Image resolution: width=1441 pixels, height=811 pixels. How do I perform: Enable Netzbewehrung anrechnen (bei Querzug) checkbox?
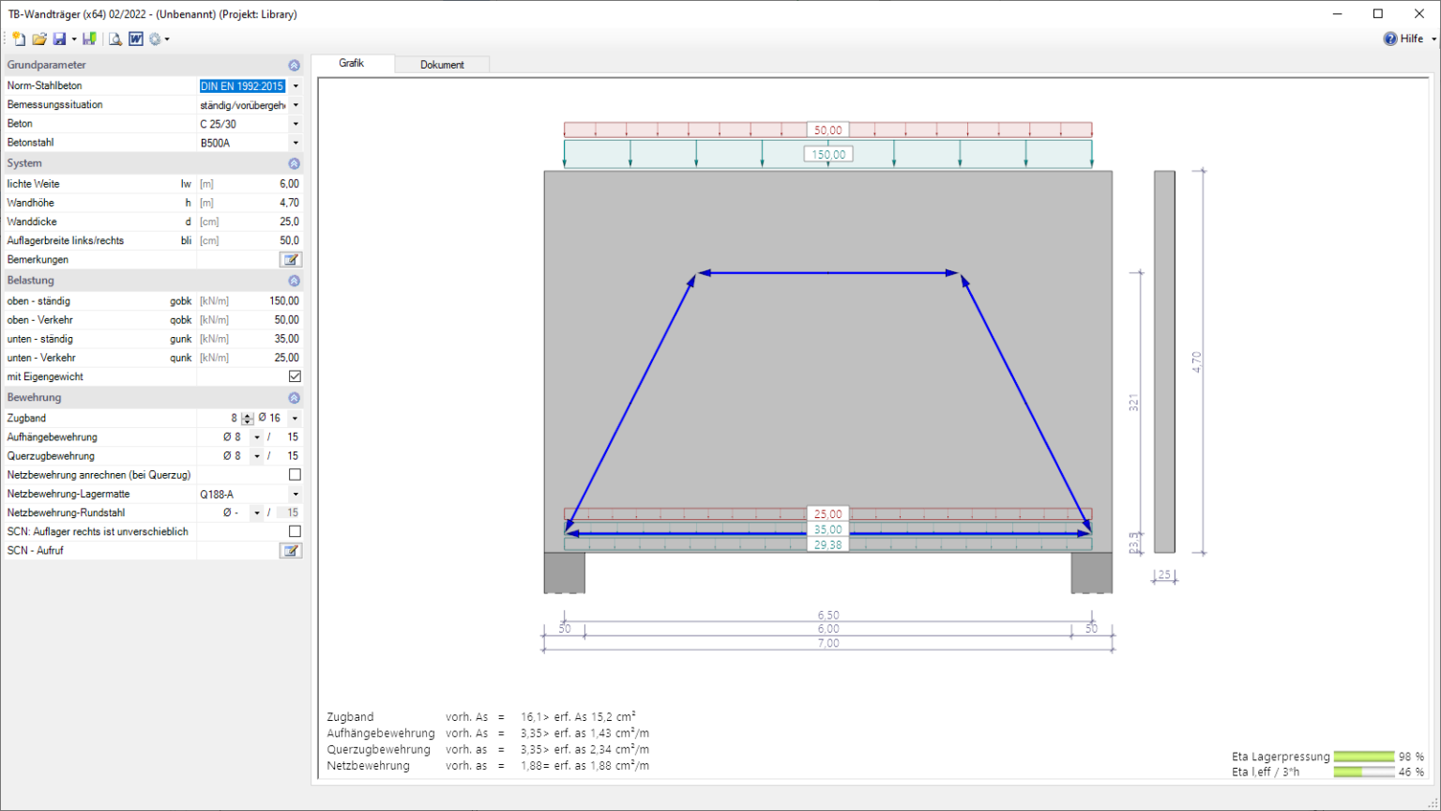[x=295, y=475]
